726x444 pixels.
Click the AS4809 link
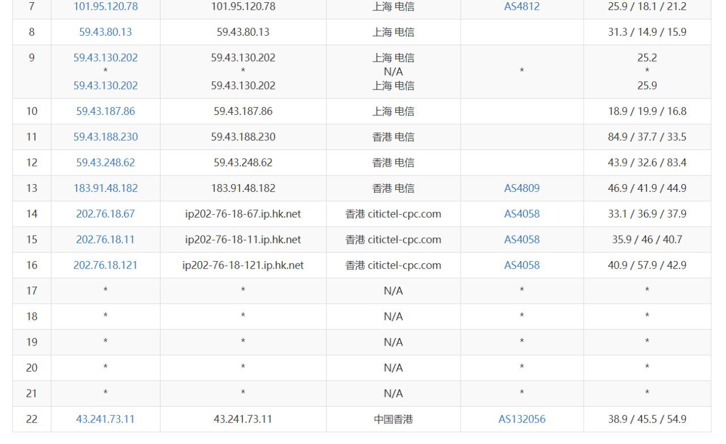coord(522,188)
